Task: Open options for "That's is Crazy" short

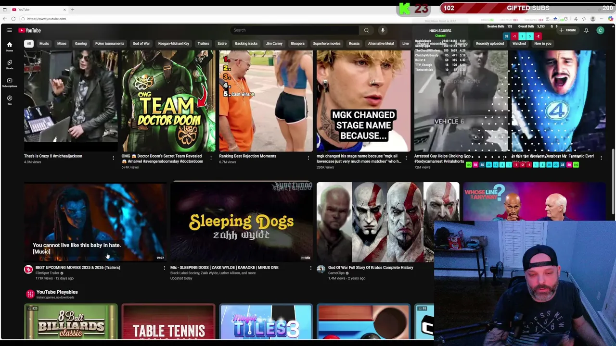Action: (113, 158)
